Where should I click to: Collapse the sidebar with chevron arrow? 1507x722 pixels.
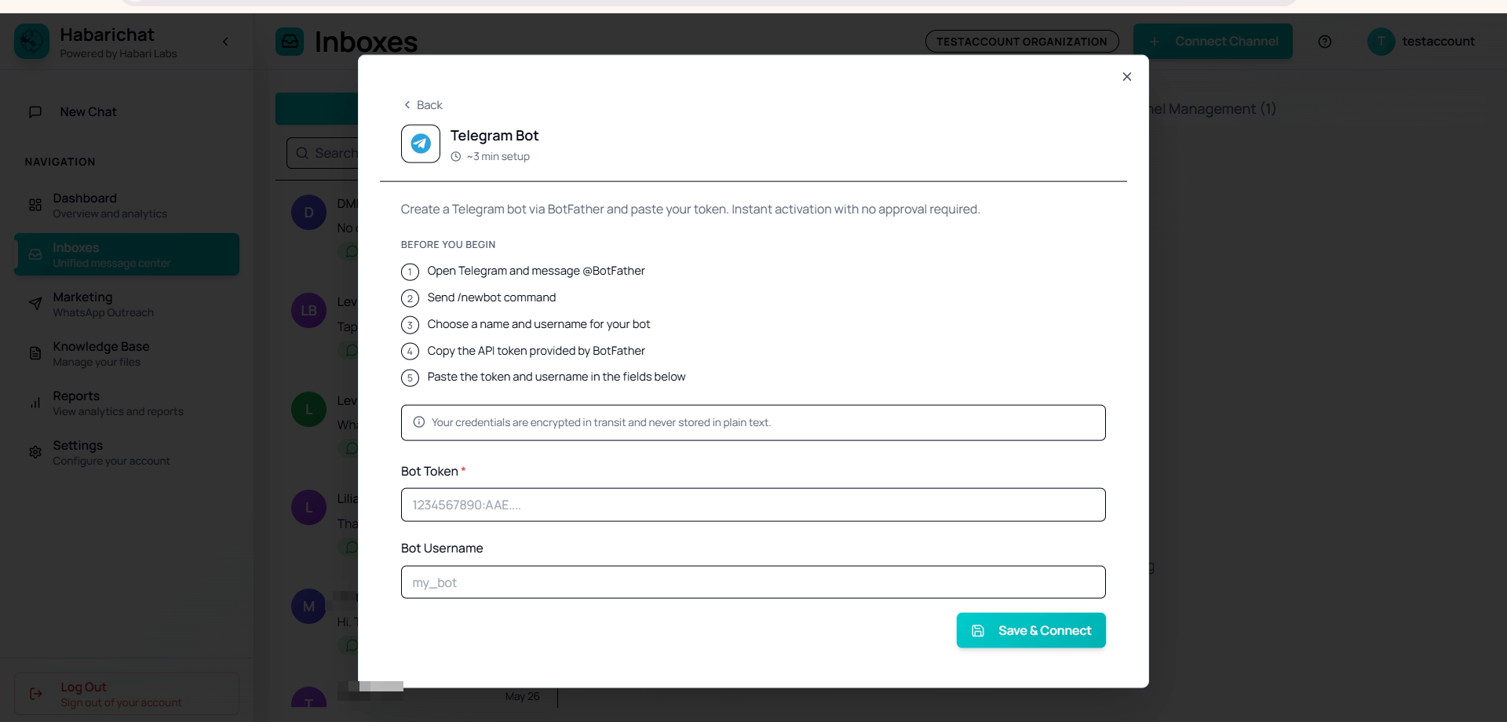tap(225, 42)
